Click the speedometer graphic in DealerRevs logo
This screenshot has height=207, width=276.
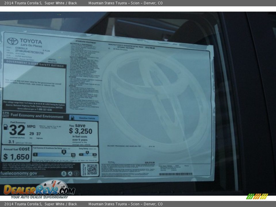click(53, 185)
